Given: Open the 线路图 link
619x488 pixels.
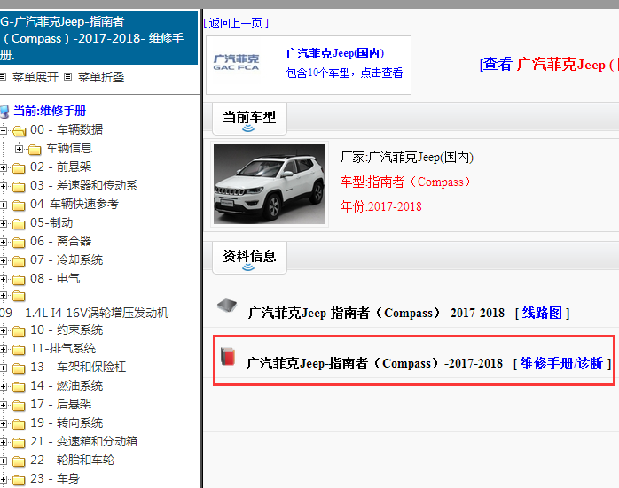Looking at the screenshot, I should (542, 313).
